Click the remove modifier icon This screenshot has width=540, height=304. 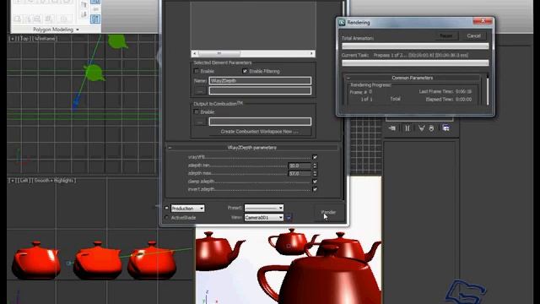tap(431, 128)
